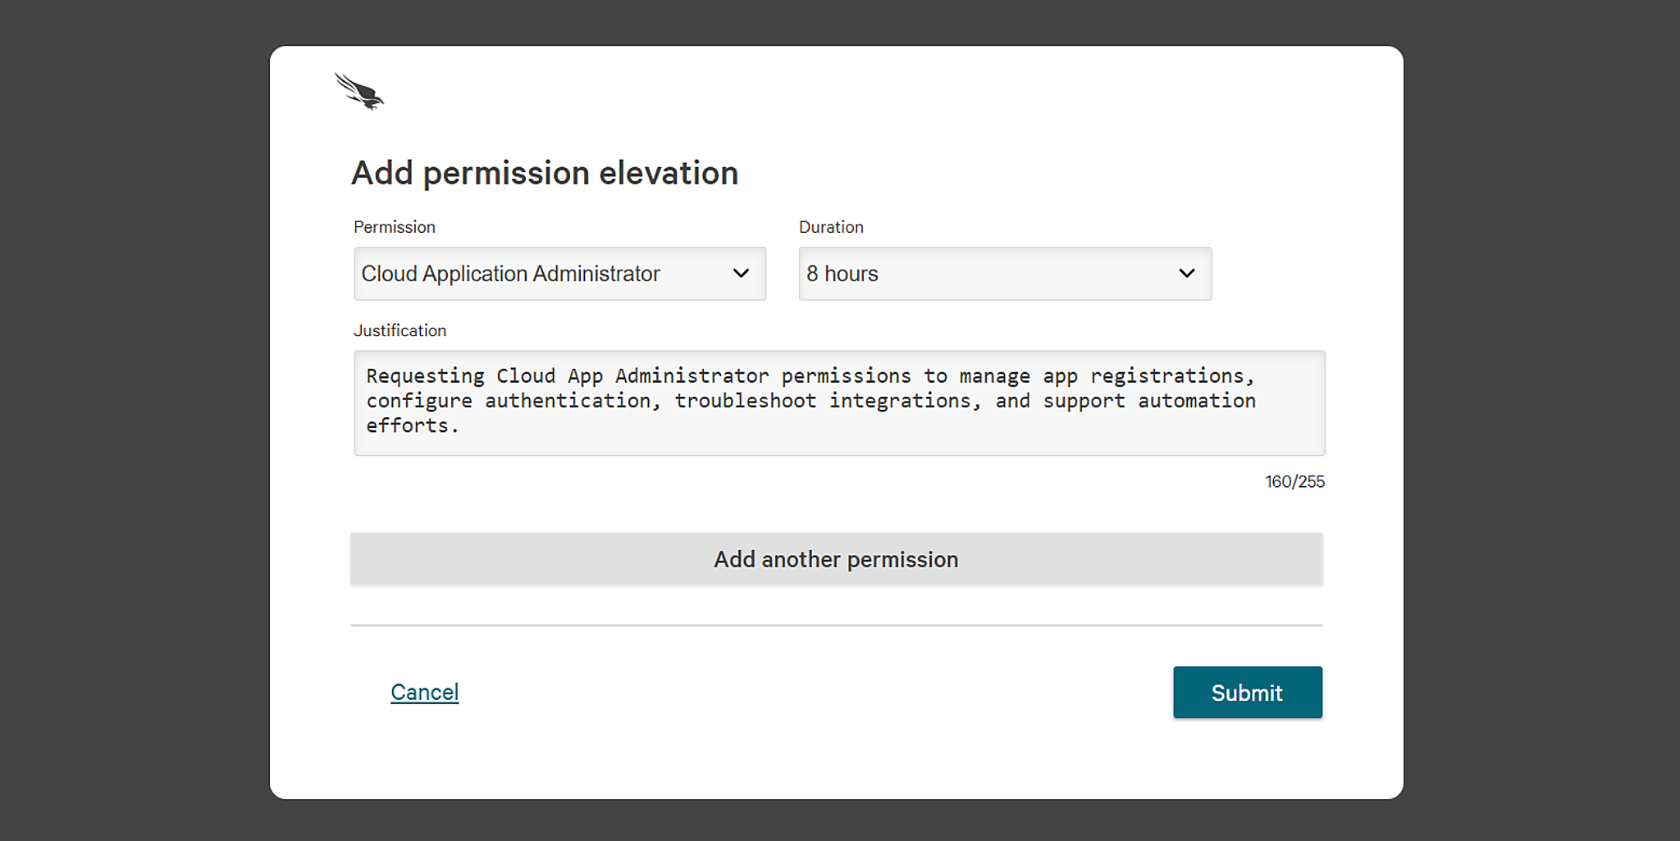Click the Duration field chevron arrow

[1186, 274]
